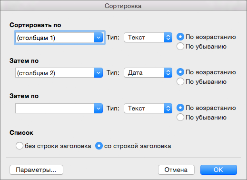Open the '(столбцам 1)' combo box arrow
This screenshot has width=247, height=180.
[x=99, y=38]
